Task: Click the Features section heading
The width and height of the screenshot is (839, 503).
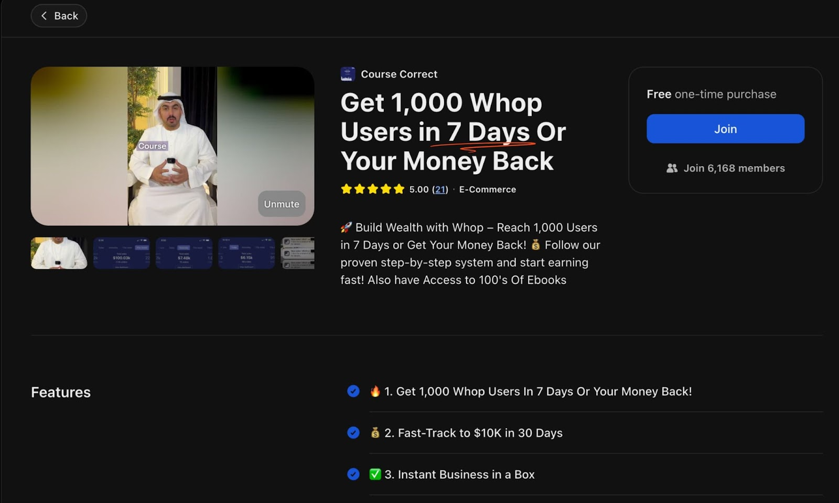Action: (x=61, y=392)
